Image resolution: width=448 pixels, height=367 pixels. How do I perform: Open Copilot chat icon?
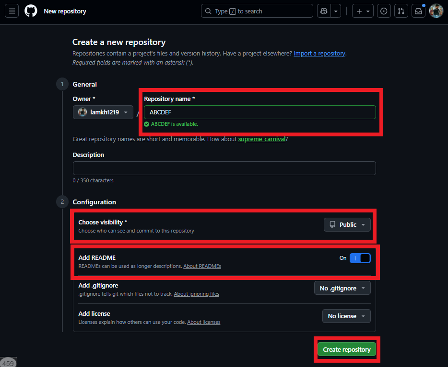(324, 11)
